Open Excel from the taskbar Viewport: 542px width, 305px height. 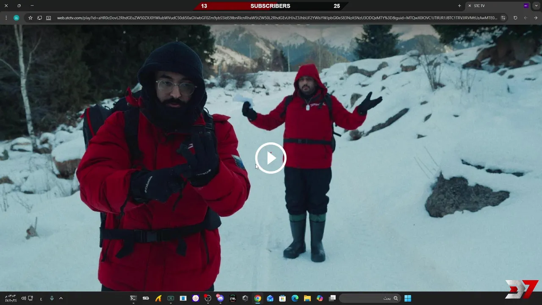[x=171, y=298]
